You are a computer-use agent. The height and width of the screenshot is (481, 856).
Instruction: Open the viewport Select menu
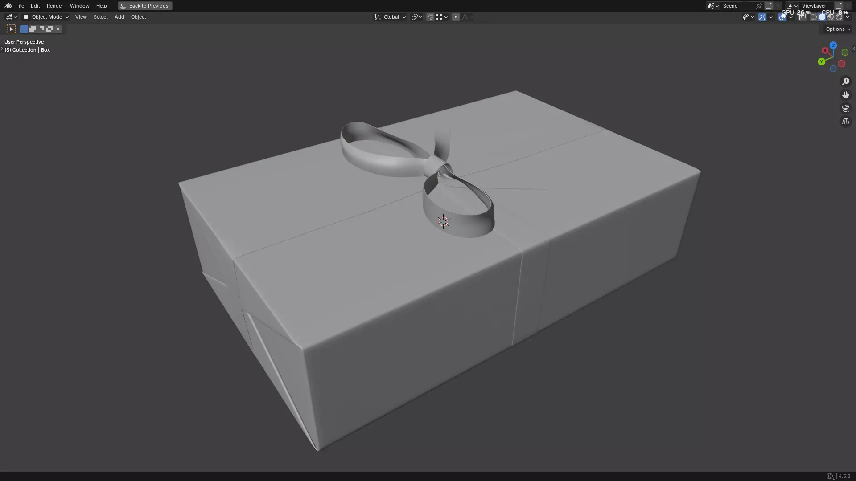(x=100, y=17)
